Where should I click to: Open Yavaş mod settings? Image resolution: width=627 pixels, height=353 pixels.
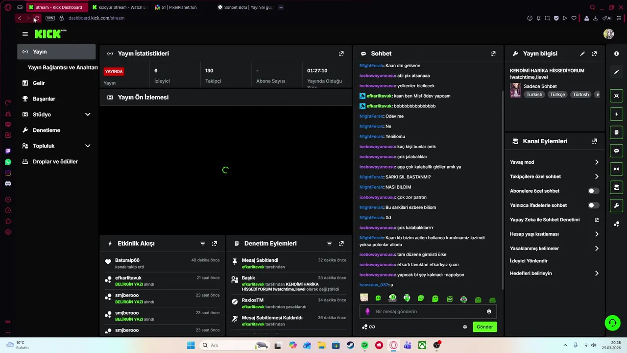[554, 162]
